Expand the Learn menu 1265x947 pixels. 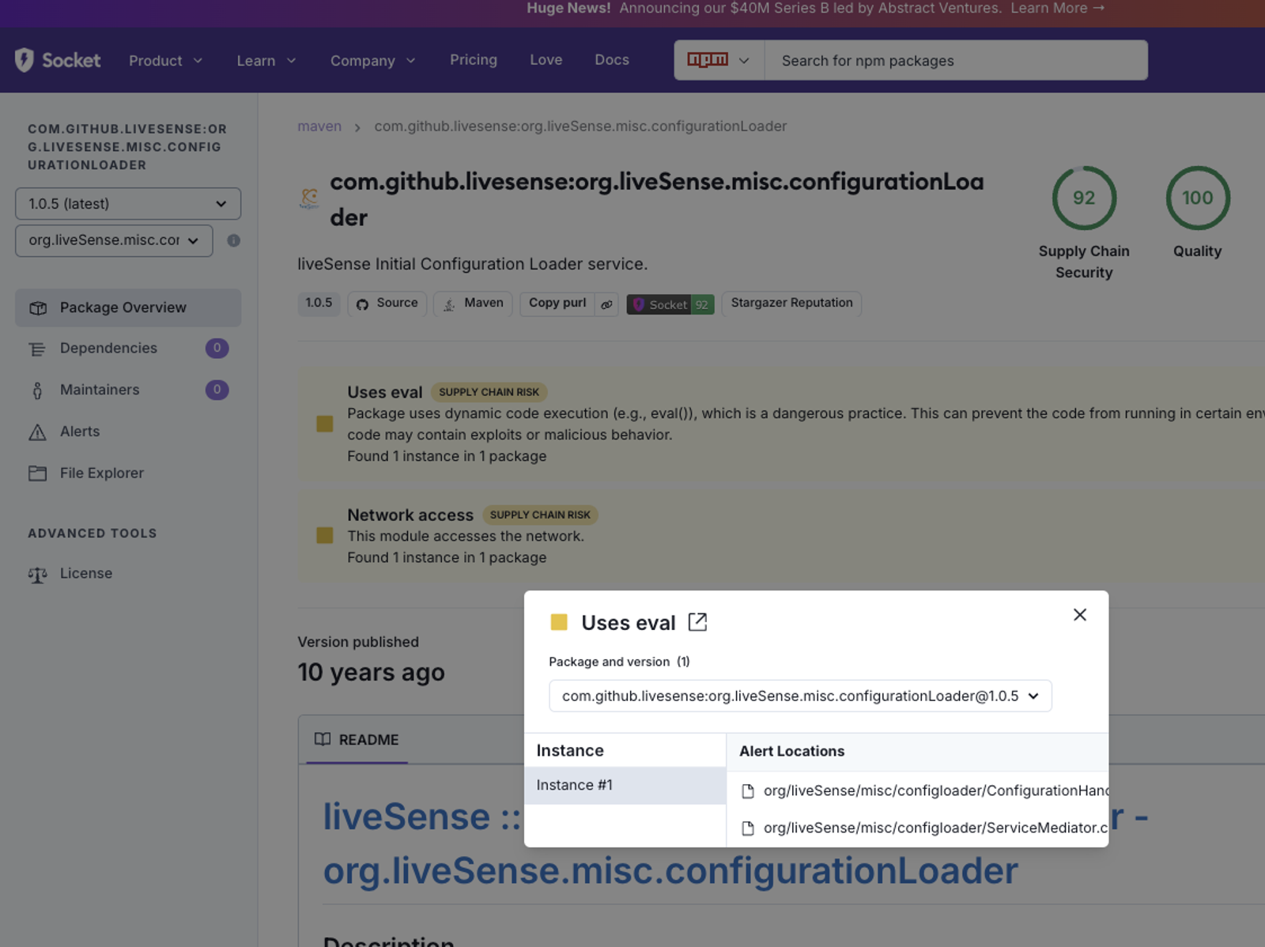(x=266, y=61)
